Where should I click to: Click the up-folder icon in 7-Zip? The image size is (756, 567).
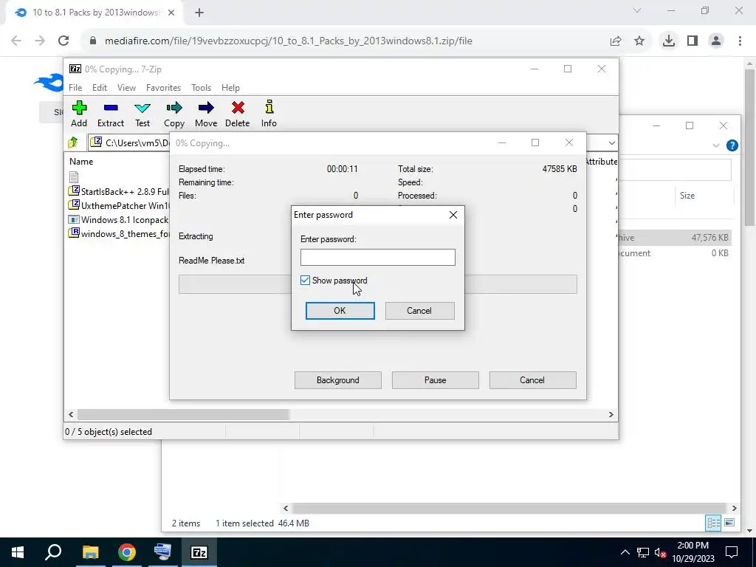pyautogui.click(x=73, y=142)
